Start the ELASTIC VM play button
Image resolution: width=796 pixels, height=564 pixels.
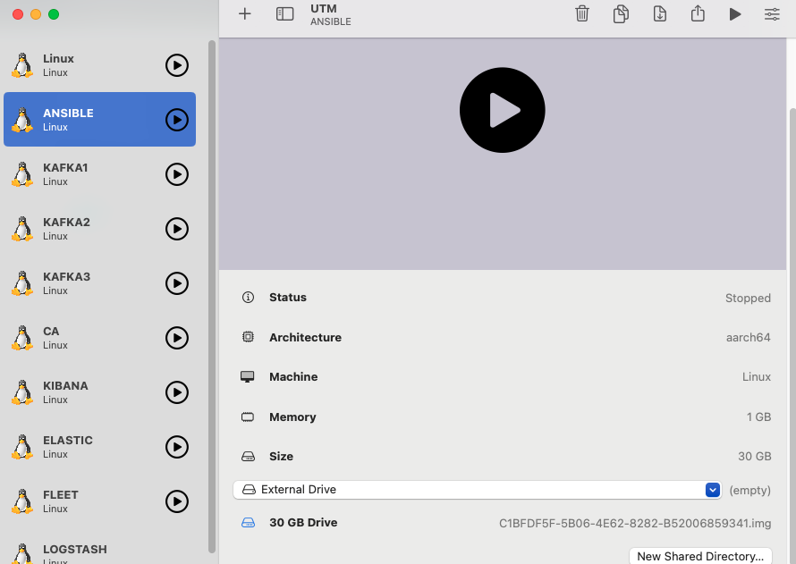coord(177,447)
